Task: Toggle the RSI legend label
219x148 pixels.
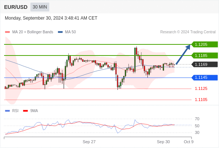Action: [15, 111]
